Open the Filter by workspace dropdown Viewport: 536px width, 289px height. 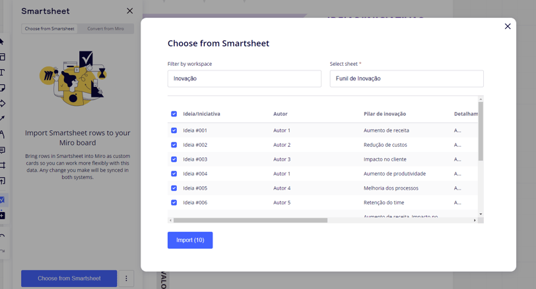[x=244, y=78]
